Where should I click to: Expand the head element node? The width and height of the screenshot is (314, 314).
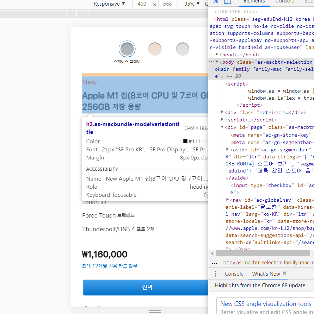click(x=217, y=54)
